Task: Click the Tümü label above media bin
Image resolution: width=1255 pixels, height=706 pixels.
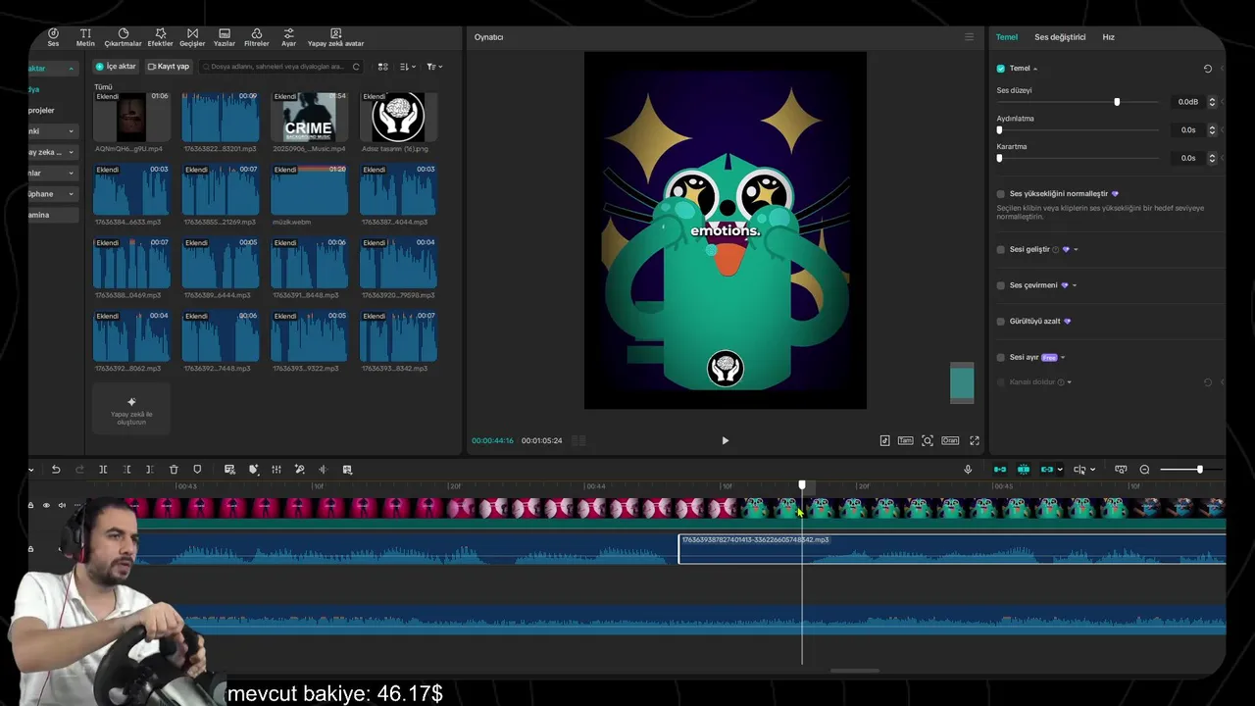Action: (x=103, y=87)
